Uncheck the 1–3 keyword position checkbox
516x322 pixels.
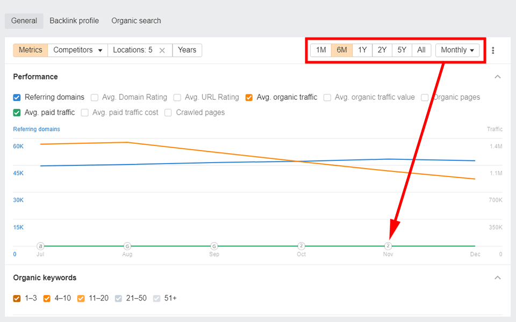(17, 298)
